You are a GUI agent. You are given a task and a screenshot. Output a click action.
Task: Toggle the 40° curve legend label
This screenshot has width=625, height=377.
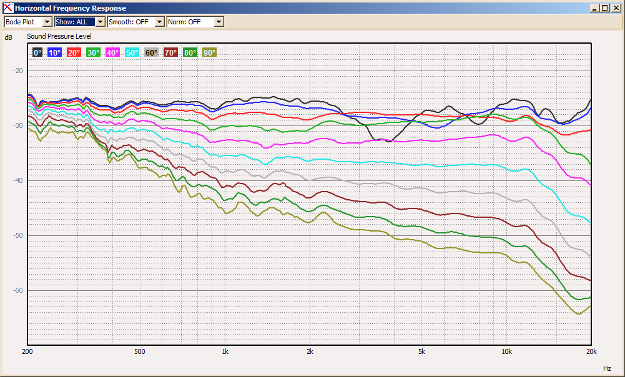113,52
